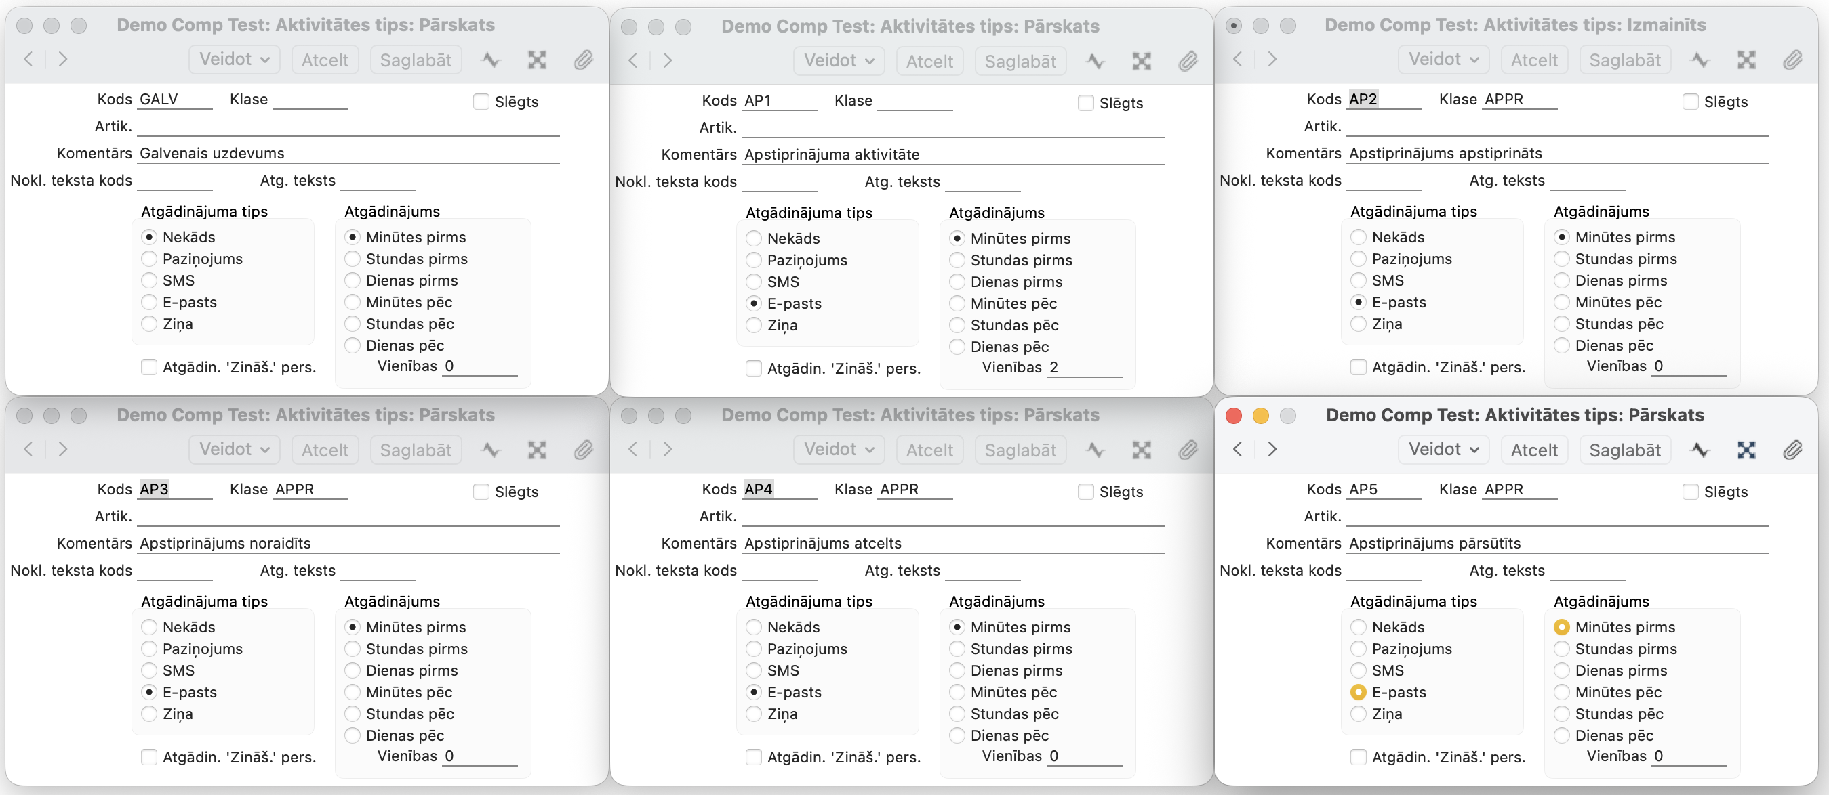Click the Vienības field in the AP1 window
This screenshot has height=795, width=1829.
pyautogui.click(x=1083, y=367)
